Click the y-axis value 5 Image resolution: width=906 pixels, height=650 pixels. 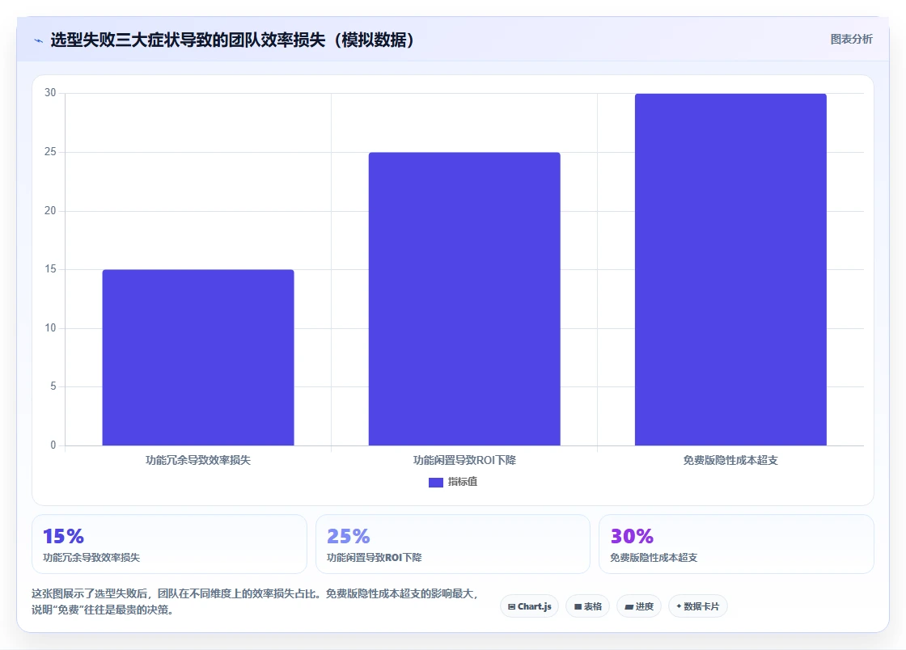click(53, 386)
